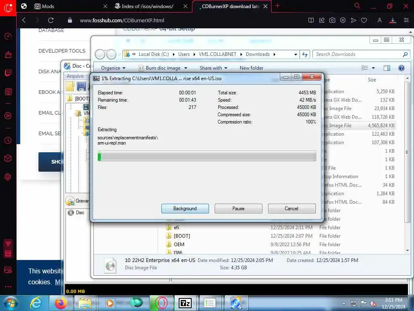
Task: Open a new tab with plus button
Action: coord(277,6)
